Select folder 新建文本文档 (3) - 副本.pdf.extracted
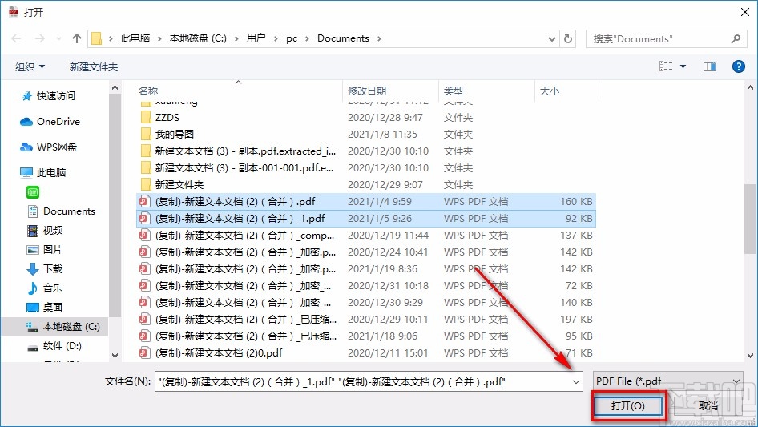Screen dimensions: 758x427 click(x=366, y=151)
